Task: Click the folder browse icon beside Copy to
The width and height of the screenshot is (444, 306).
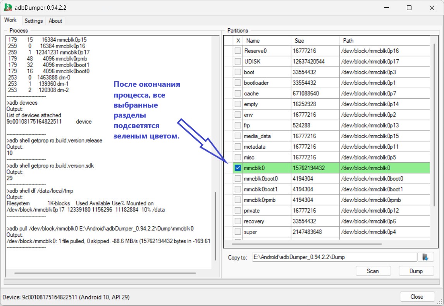Action: click(425, 257)
